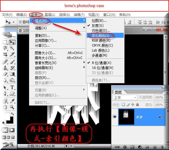Select the 背景 layer thumbnail
Image resolution: width=169 pixels, height=150 pixels.
[x=126, y=117]
